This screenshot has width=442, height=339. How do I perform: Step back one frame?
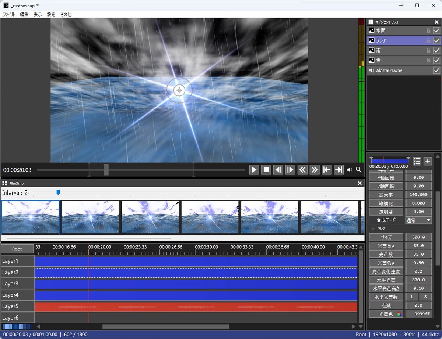click(278, 170)
